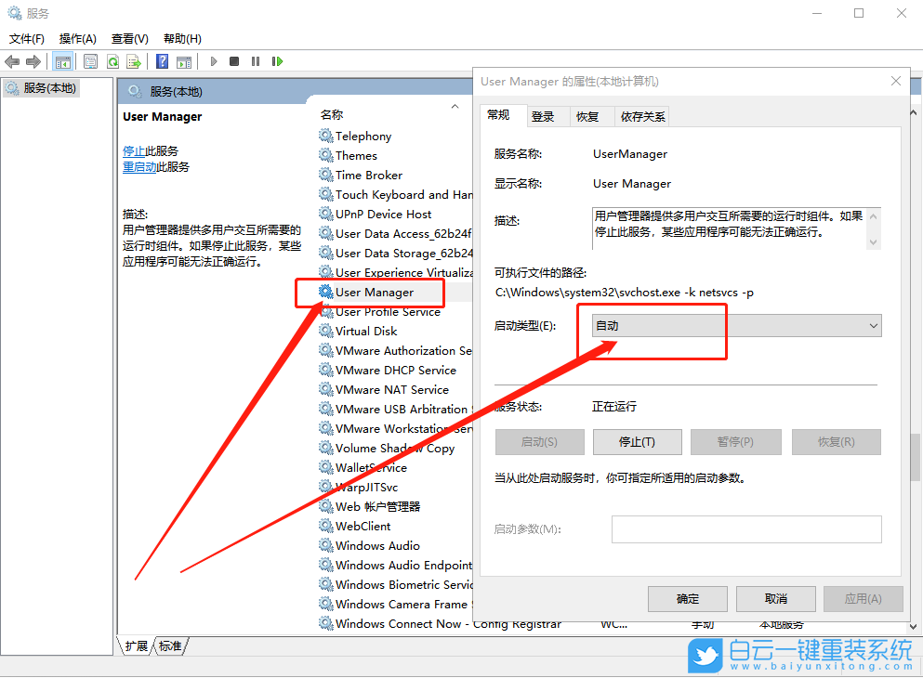
Task: Click the forward navigation arrow
Action: [x=35, y=61]
